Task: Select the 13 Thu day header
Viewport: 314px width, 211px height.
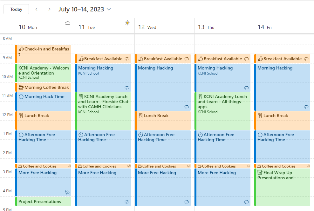Action: click(206, 27)
